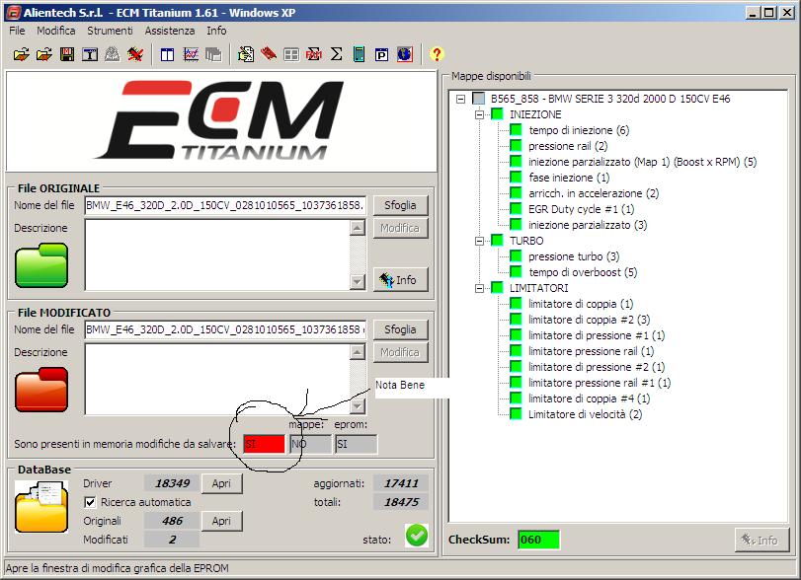
Task: Click the red chip toolbar icon
Action: point(269,54)
